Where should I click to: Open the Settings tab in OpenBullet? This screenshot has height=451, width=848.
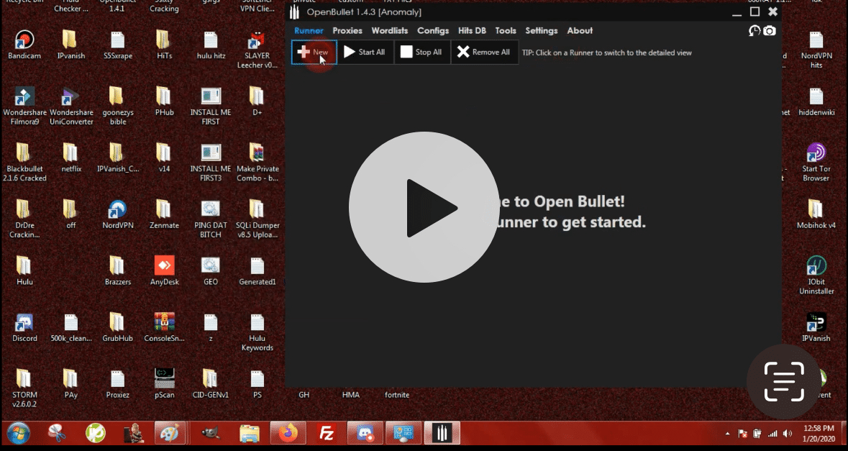(542, 31)
